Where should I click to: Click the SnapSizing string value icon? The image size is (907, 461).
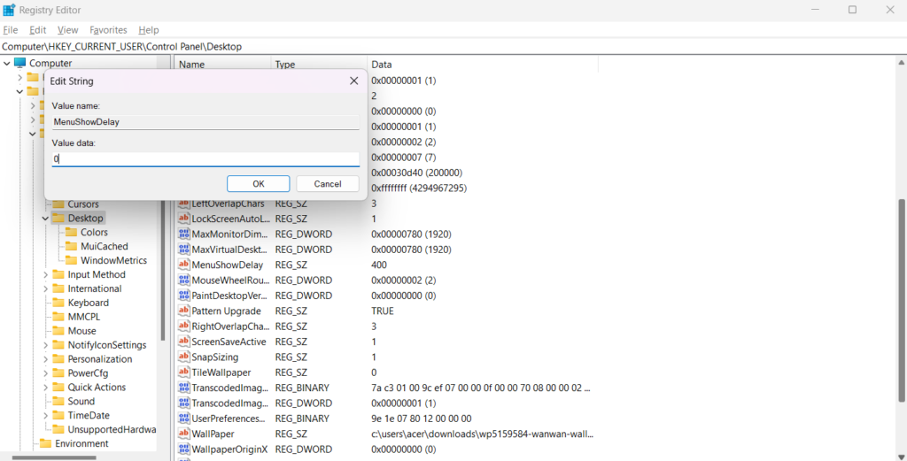tap(184, 357)
